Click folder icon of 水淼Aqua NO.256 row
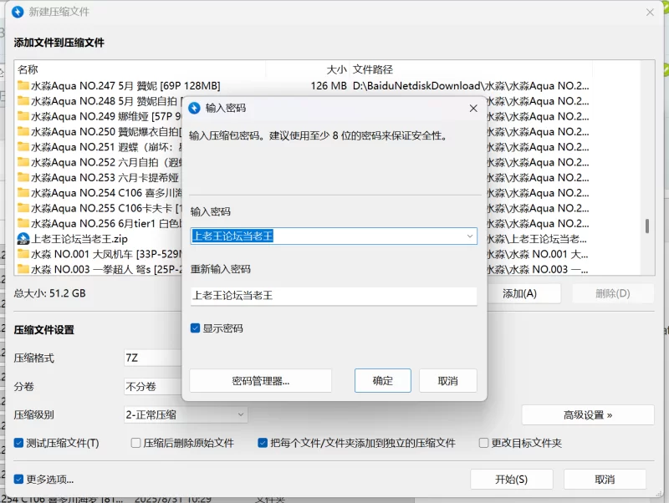This screenshot has height=503, width=669. [23, 223]
